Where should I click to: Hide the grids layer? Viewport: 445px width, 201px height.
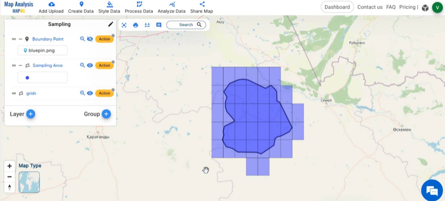[90, 93]
